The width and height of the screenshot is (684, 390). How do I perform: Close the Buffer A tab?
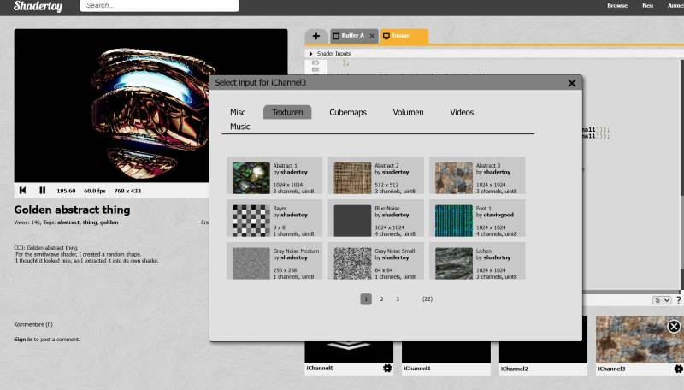pos(372,37)
